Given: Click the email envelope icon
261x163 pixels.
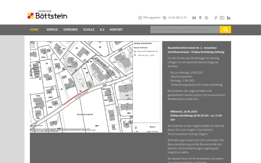Looking at the screenshot, I should pos(194,18).
